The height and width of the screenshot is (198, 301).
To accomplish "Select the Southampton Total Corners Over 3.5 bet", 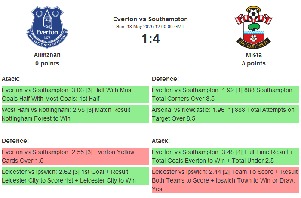I will (x=225, y=94).
